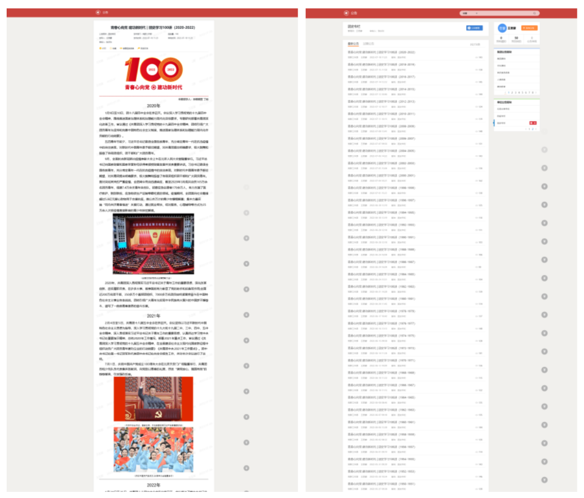Click the 100 anniversary logo image in the article

(154, 73)
